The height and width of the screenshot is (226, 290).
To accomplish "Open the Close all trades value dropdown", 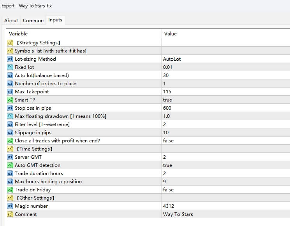I will tap(169, 141).
